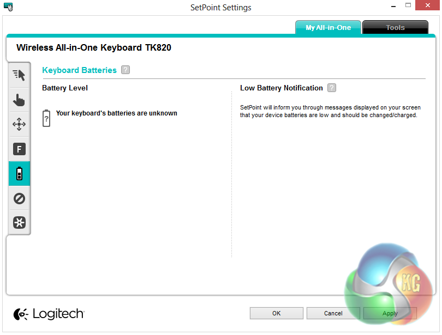Open the scrolling four-arrow sidebar icon

(19, 124)
